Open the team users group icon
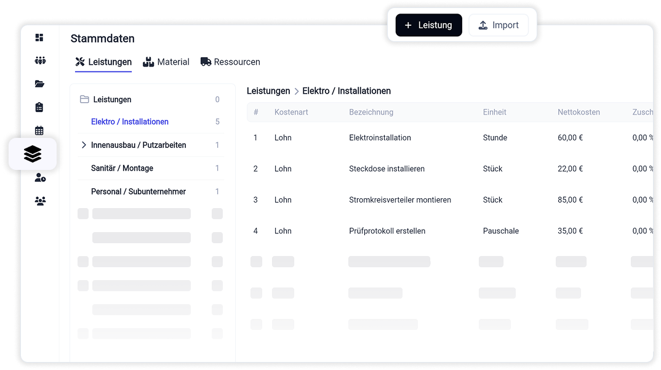 40,201
